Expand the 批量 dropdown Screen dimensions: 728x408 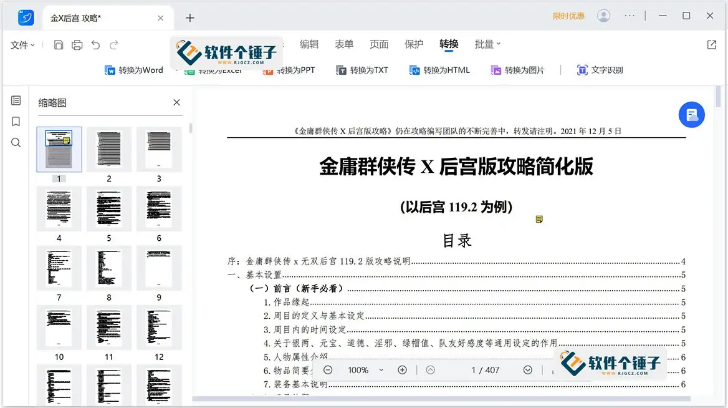click(487, 44)
